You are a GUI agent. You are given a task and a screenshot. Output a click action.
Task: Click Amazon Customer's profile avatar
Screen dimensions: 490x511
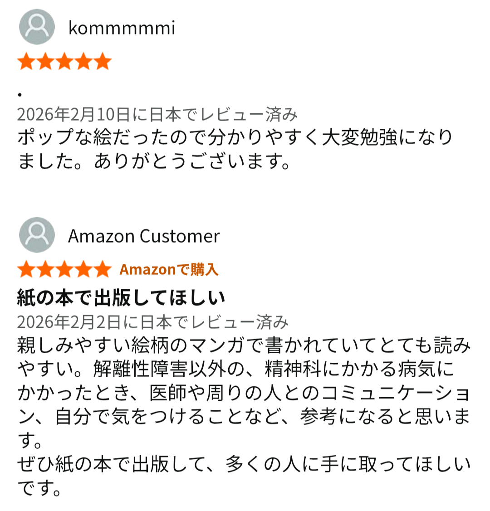point(37,235)
